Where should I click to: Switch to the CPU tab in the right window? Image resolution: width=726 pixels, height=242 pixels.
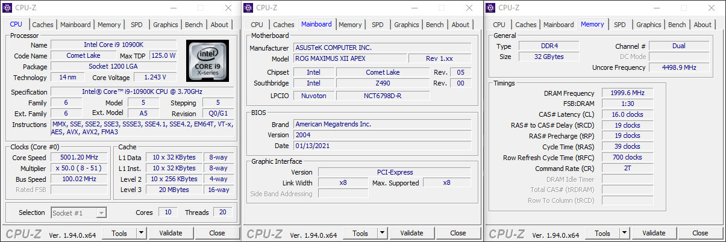499,25
